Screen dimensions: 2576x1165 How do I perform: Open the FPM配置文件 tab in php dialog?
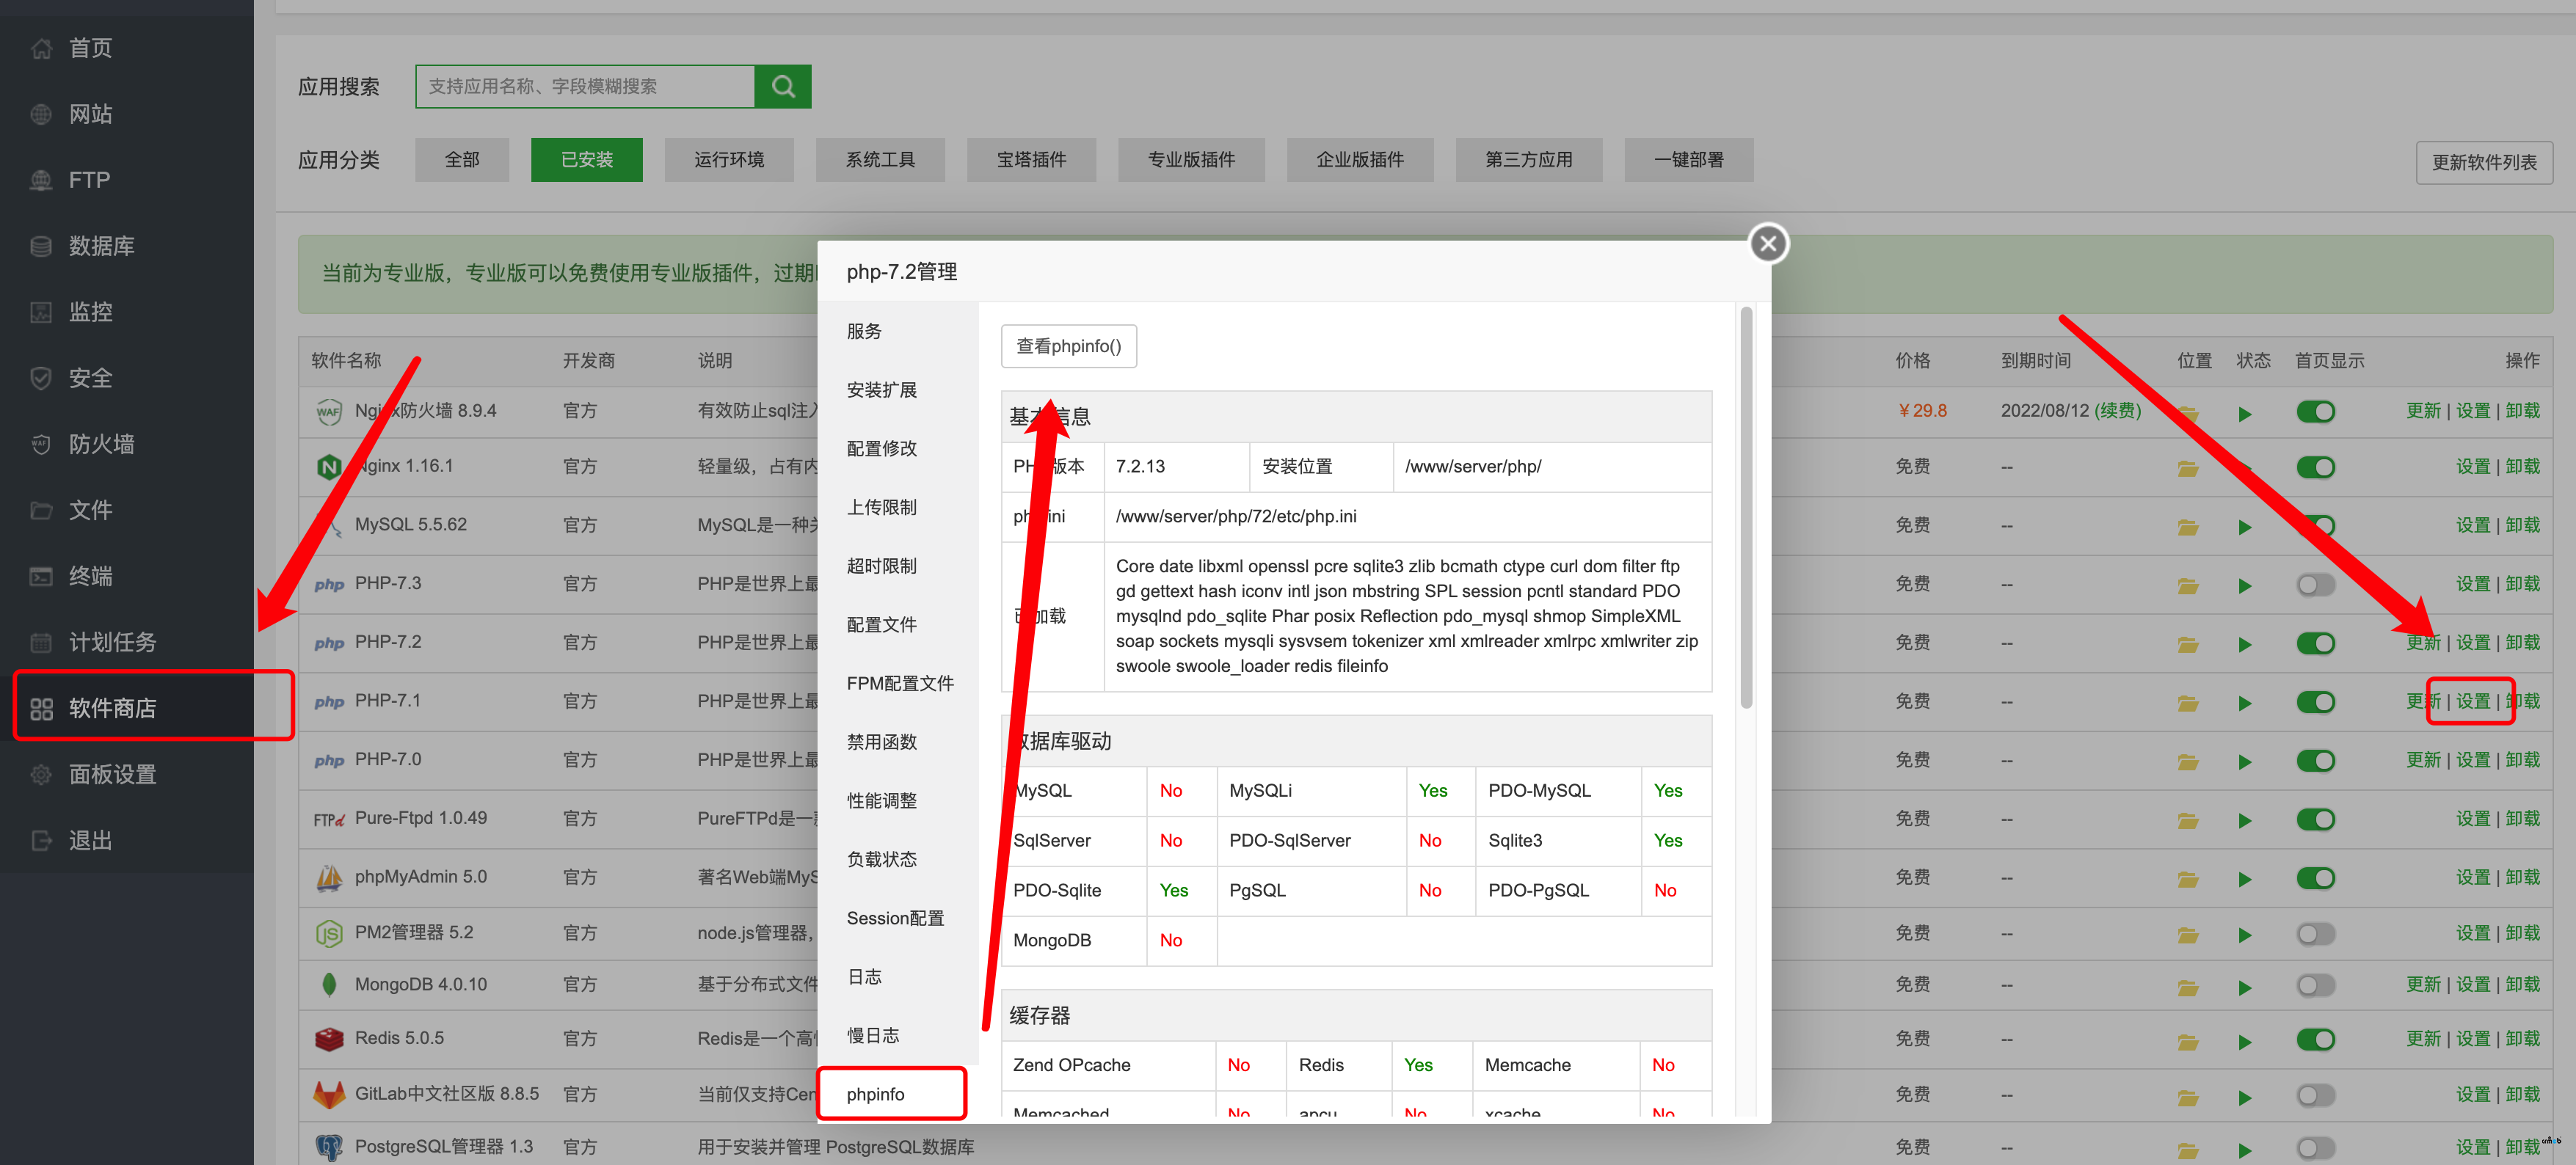(x=900, y=683)
